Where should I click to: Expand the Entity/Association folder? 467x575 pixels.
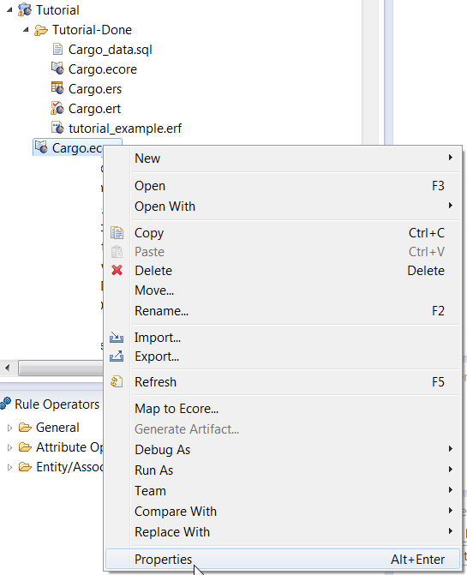tap(10, 468)
